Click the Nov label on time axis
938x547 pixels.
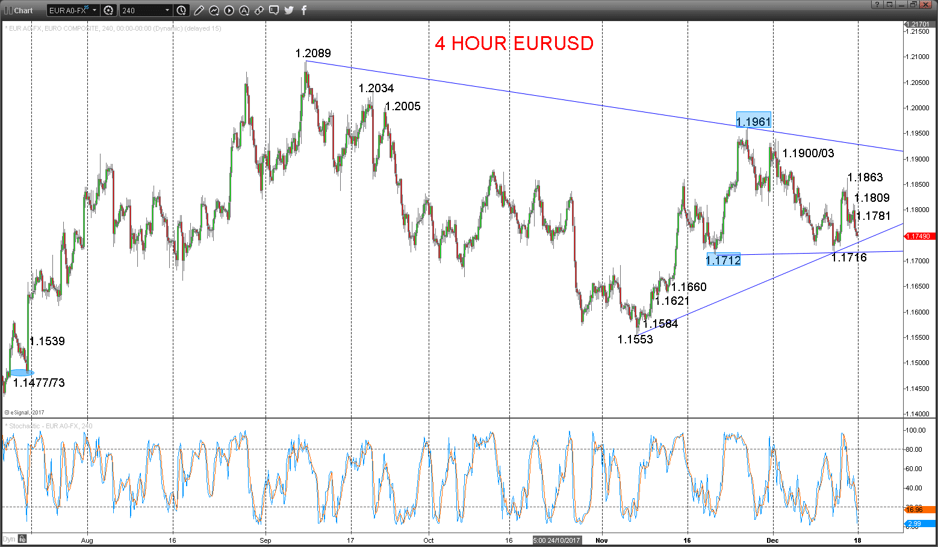click(601, 540)
